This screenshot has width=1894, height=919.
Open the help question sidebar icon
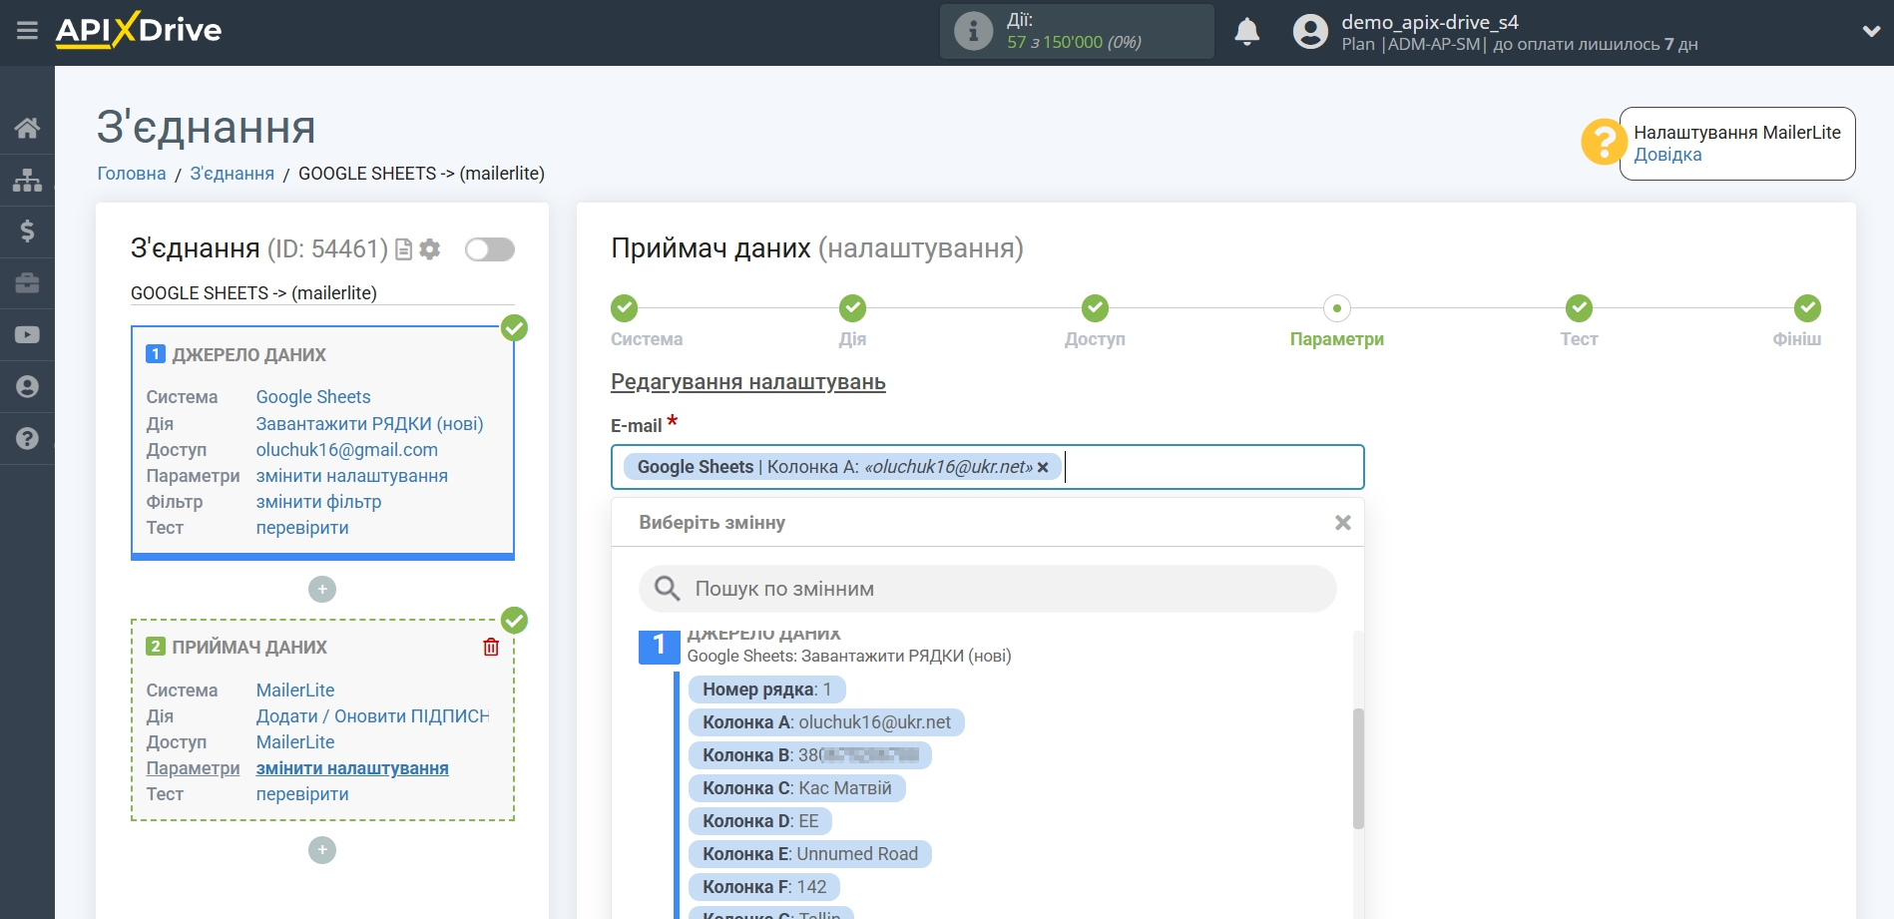(x=27, y=439)
